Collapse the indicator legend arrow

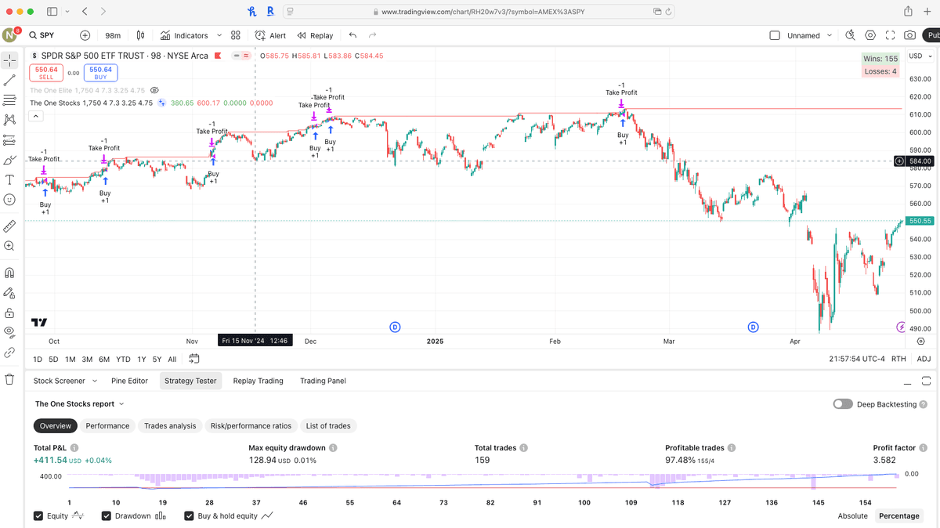(36, 116)
